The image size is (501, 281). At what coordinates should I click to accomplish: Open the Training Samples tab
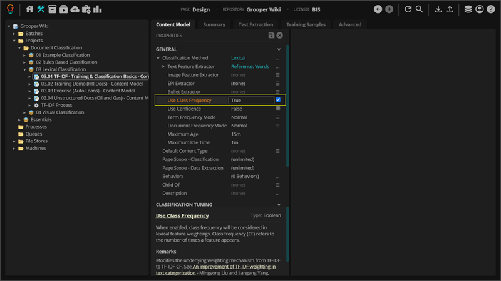click(306, 24)
